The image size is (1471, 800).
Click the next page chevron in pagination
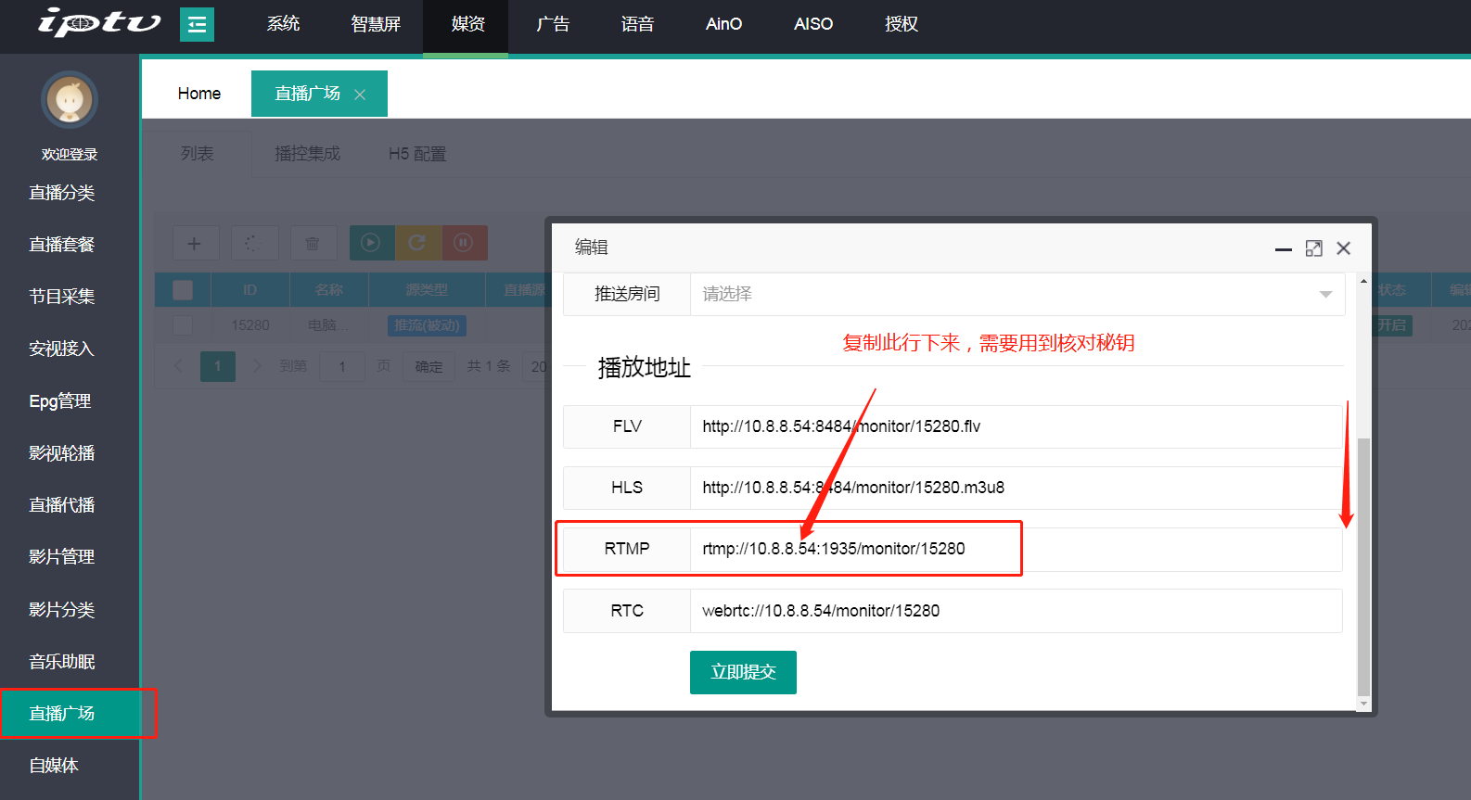[257, 366]
